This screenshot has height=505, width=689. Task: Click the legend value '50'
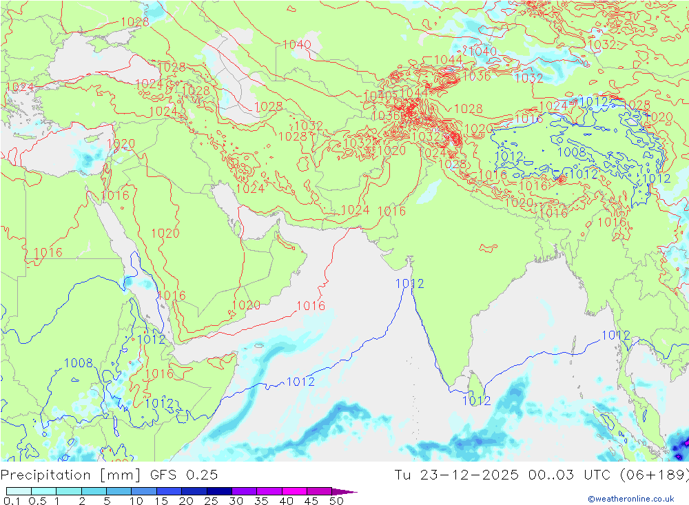(x=336, y=501)
